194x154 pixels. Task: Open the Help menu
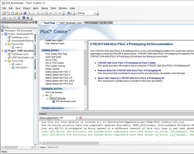(72, 8)
